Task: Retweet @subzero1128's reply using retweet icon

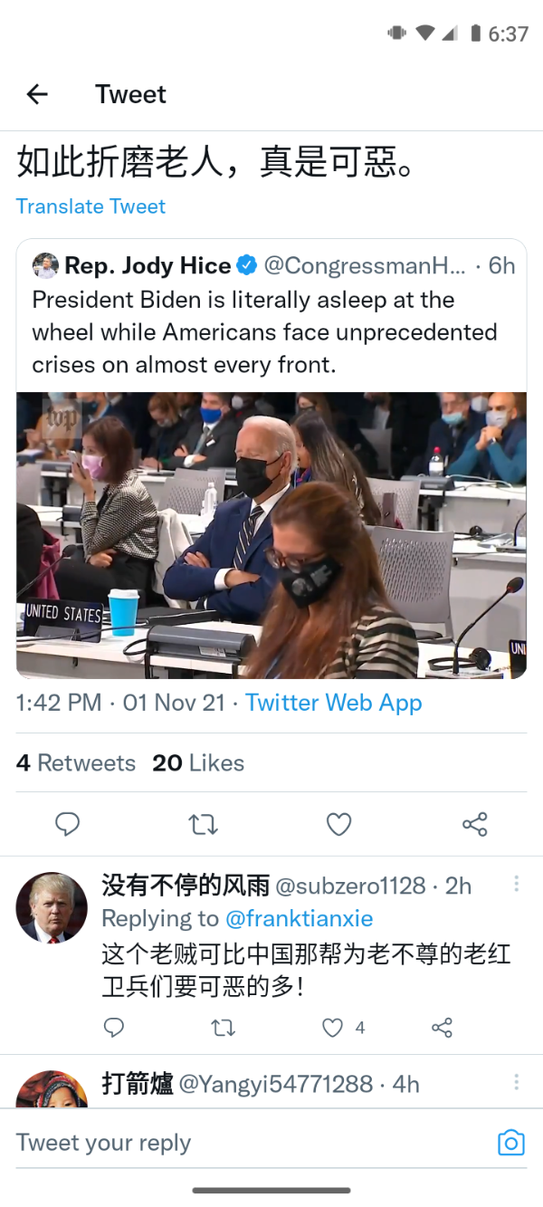Action: [x=223, y=1028]
